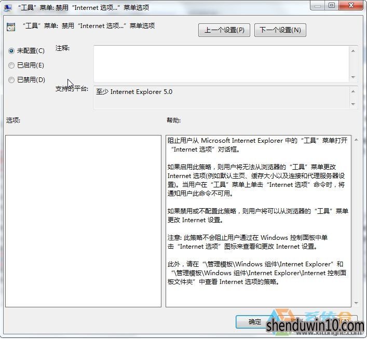Select the 已禁用(D) radio button
The width and height of the screenshot is (367, 339).
tap(11, 80)
